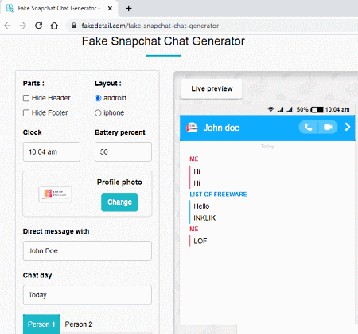This screenshot has height=334, width=358.
Task: Switch to the Person 1 tab
Action: 41,324
